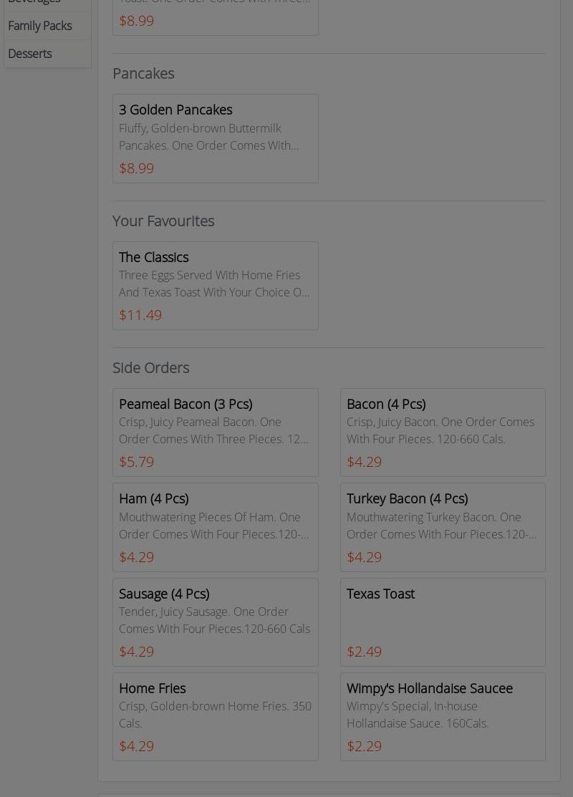Screen dimensions: 573x797
Task: Add Peameal Bacon (3 Pcs) side
Action: coord(215,432)
